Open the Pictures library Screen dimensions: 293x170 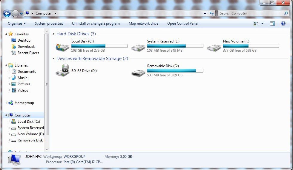(24, 84)
